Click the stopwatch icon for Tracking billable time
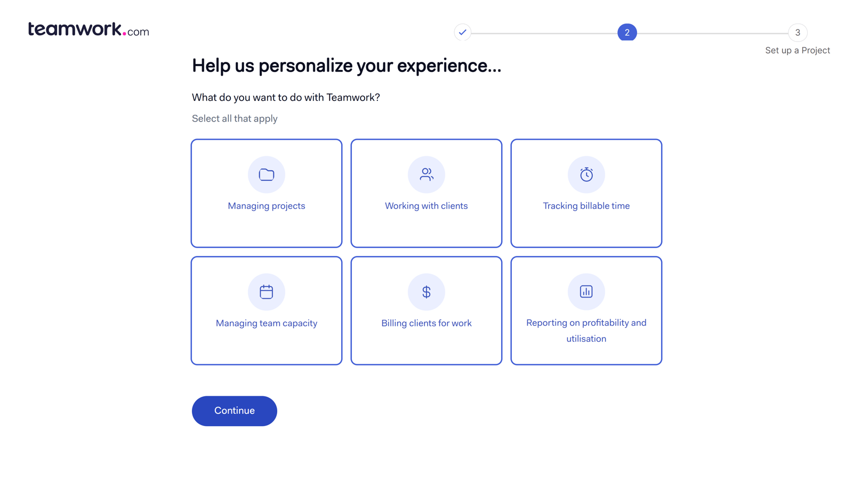 [x=586, y=174]
